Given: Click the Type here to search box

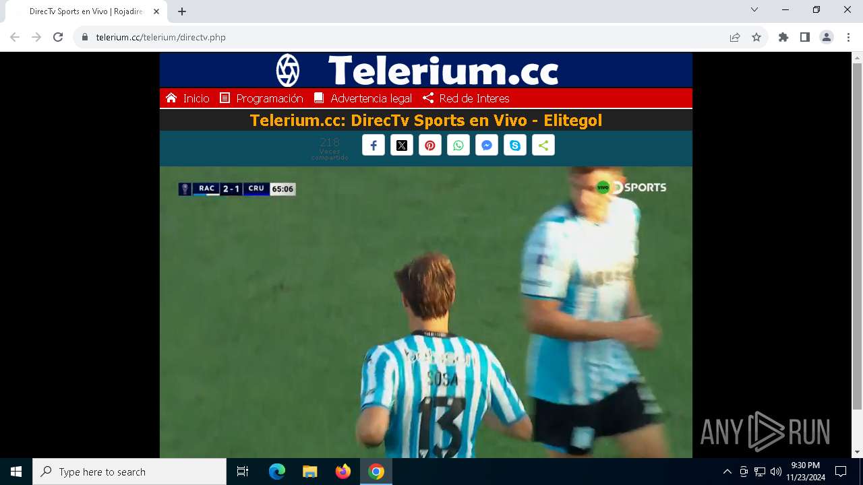Looking at the screenshot, I should 129,472.
